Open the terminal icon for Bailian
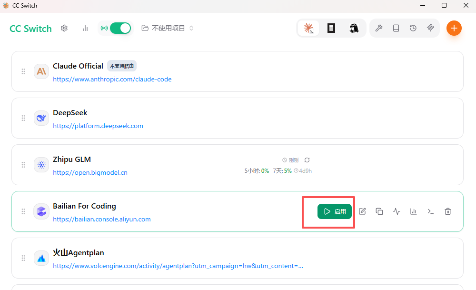The width and height of the screenshot is (476, 290). [x=430, y=211]
